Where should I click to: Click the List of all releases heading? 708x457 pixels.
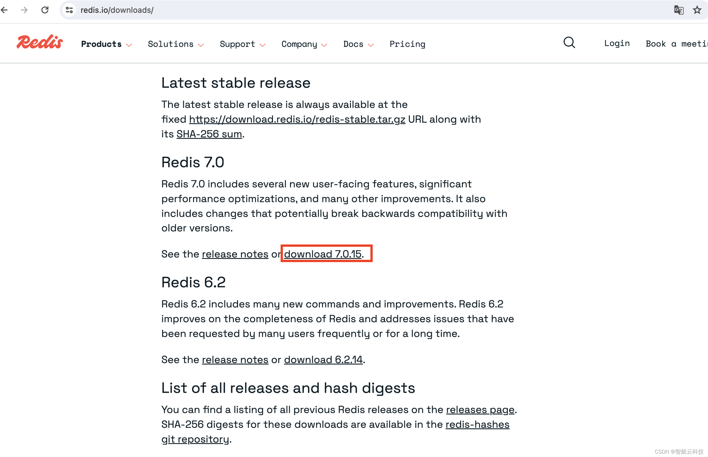pyautogui.click(x=288, y=388)
